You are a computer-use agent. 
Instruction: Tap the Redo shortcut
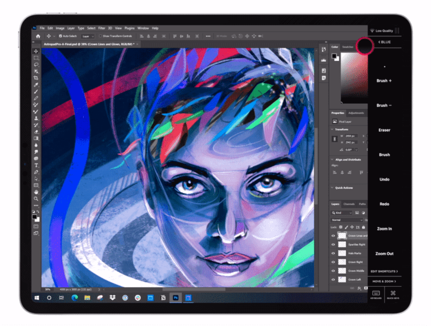coord(384,204)
